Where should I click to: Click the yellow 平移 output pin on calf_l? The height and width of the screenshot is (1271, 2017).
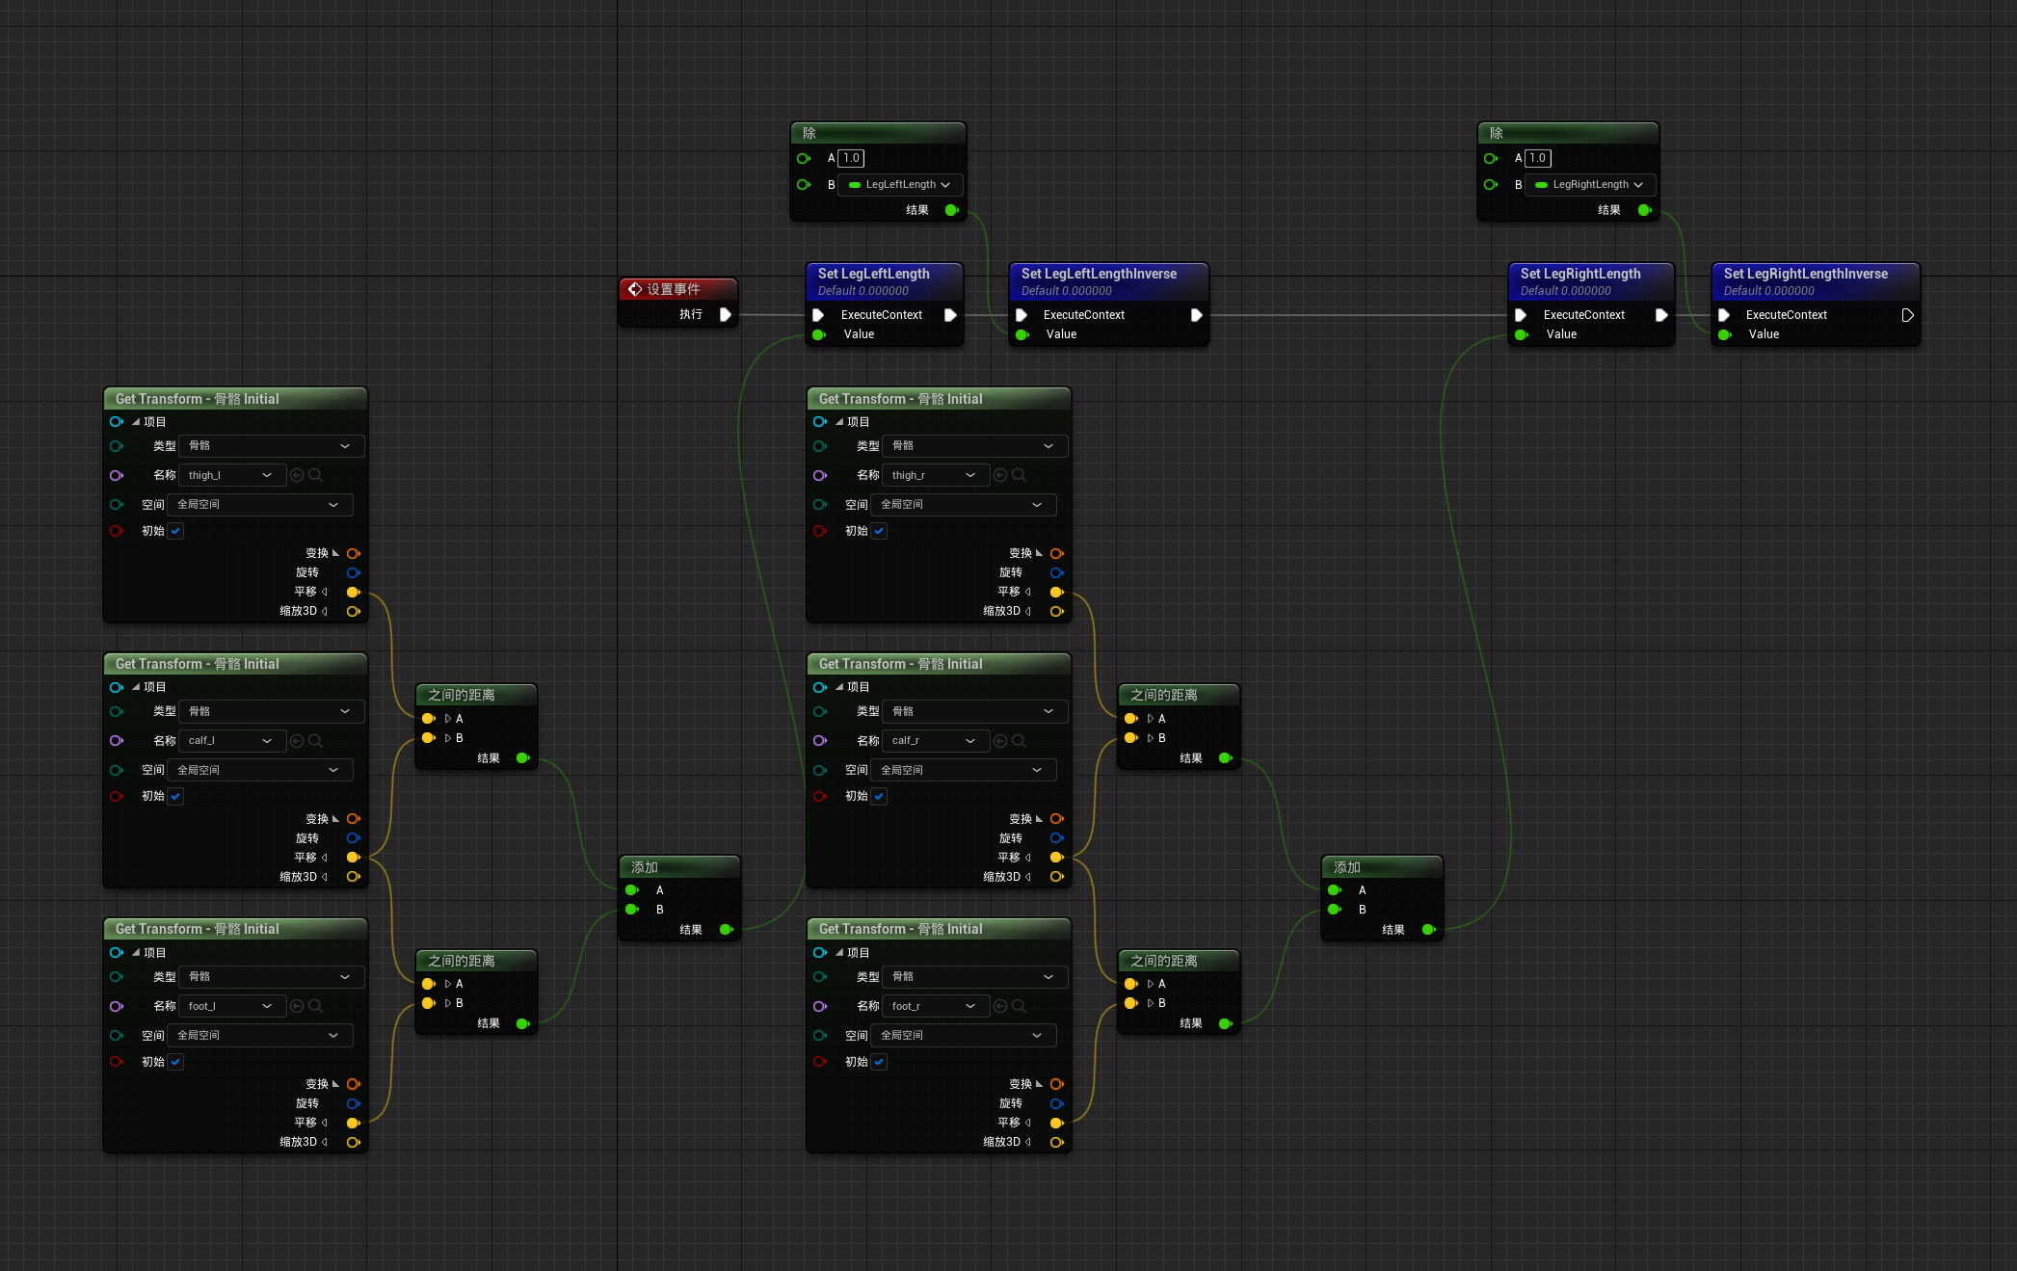(x=353, y=858)
